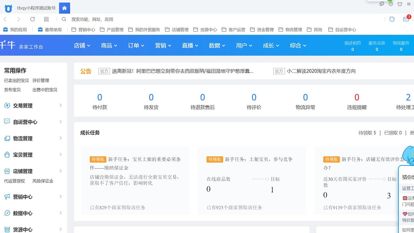The width and height of the screenshot is (414, 233).
Task: Open 评价管理 under 常用操作
Action: click(x=41, y=81)
